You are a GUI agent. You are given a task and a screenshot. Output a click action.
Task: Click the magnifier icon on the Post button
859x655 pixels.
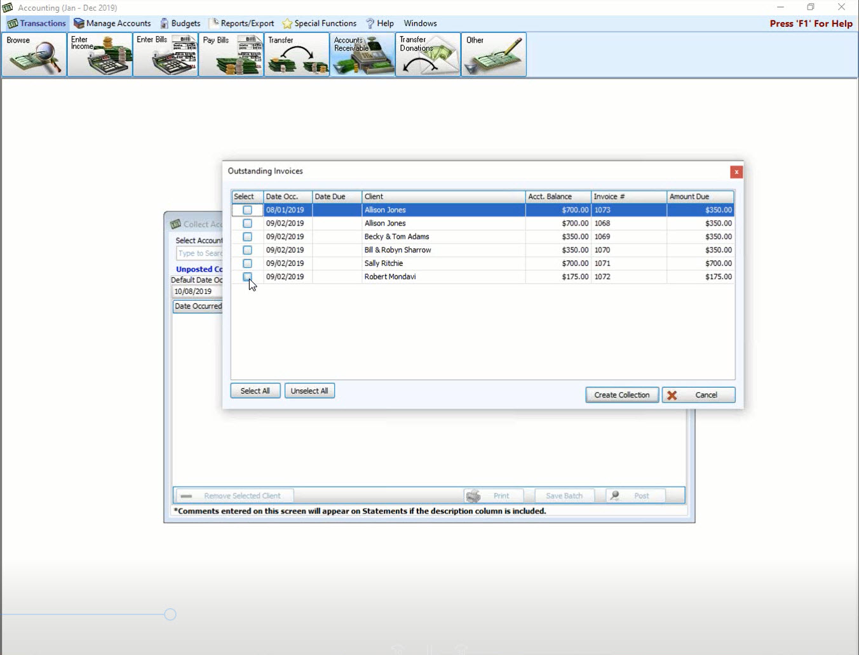point(614,495)
